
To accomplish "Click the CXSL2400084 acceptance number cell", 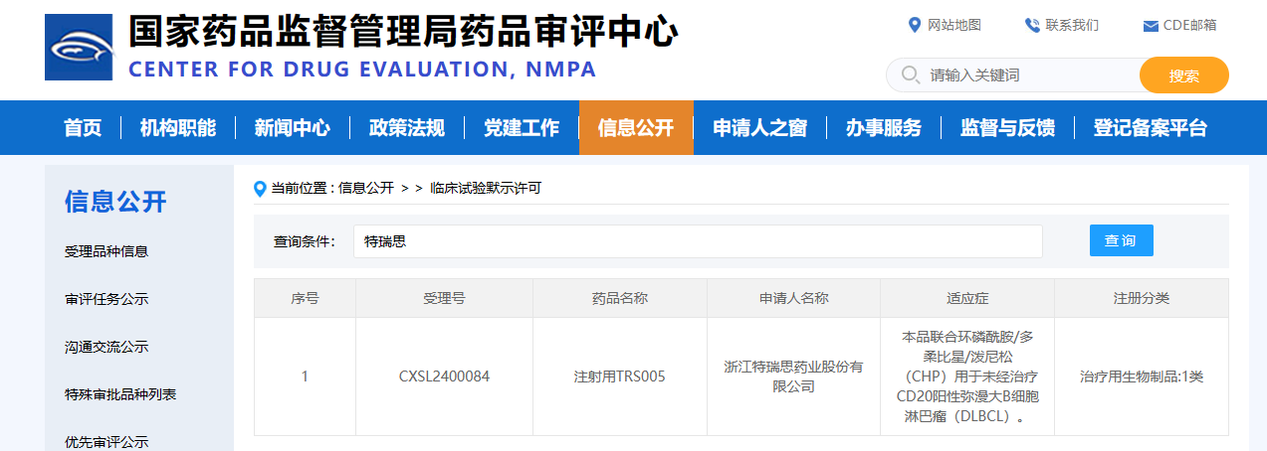I will tap(444, 376).
